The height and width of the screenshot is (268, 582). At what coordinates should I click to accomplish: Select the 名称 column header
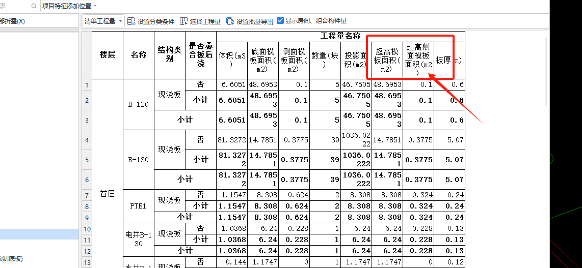click(139, 55)
